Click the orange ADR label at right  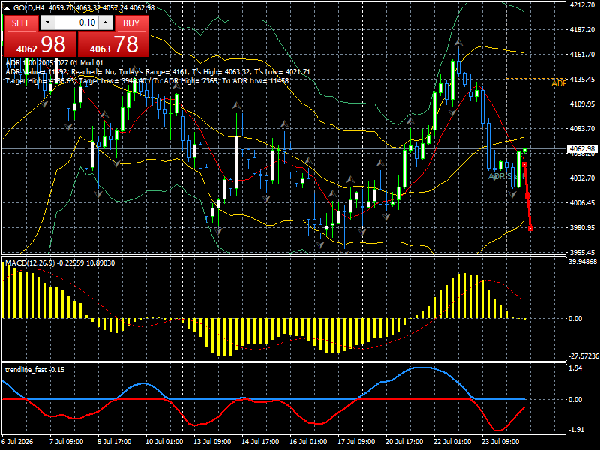coord(559,83)
